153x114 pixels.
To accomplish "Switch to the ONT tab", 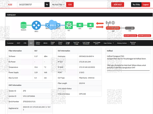I will [19, 43].
